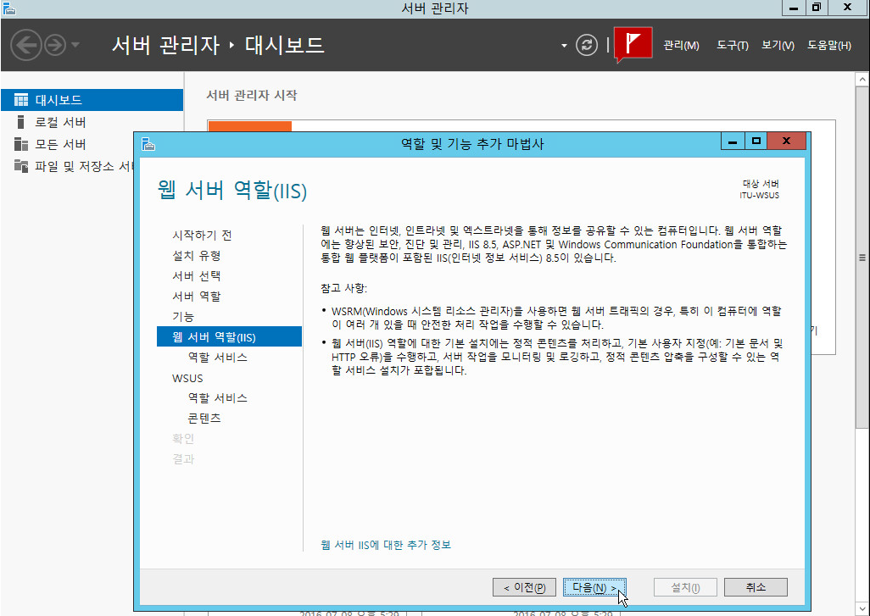The image size is (870, 616).
Task: Open the 보기(V) menu
Action: [777, 46]
